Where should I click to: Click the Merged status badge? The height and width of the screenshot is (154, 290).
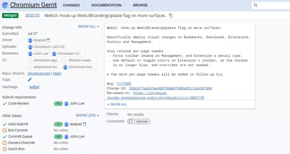10,15
